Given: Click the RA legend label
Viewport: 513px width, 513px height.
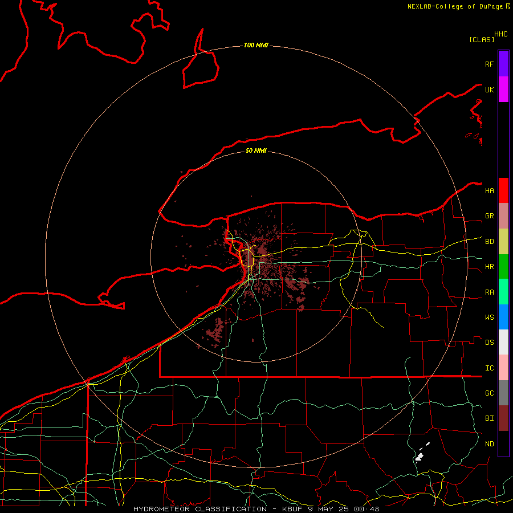Looking at the screenshot, I should click(489, 292).
